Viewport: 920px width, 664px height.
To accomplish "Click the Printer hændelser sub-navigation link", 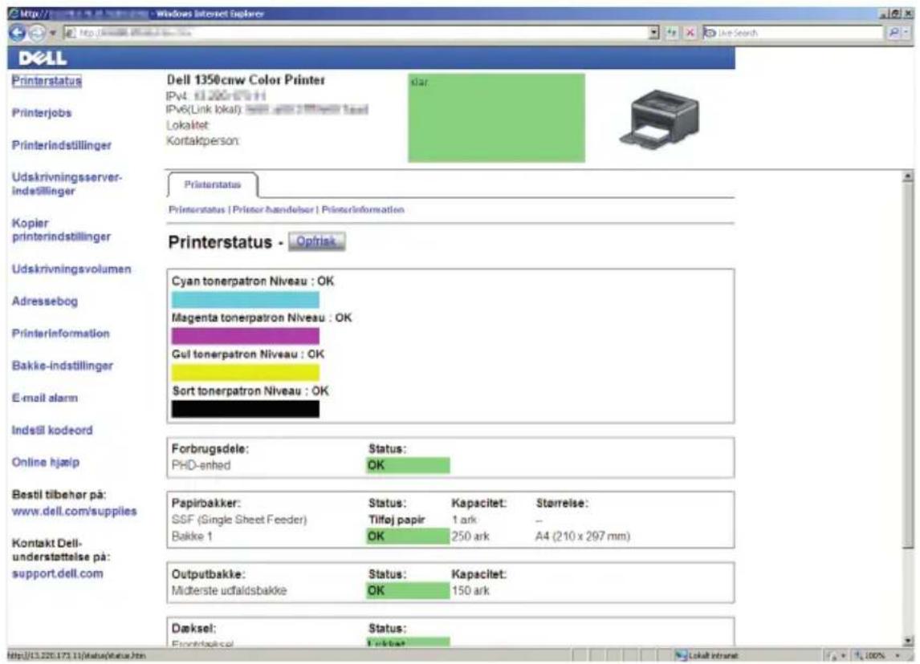I will point(273,210).
